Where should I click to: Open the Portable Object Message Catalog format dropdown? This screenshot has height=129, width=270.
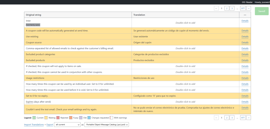pyautogui.click(x=107, y=125)
